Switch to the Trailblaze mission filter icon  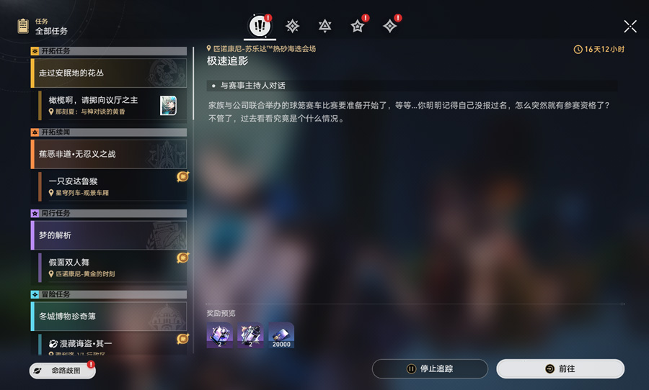pos(292,27)
